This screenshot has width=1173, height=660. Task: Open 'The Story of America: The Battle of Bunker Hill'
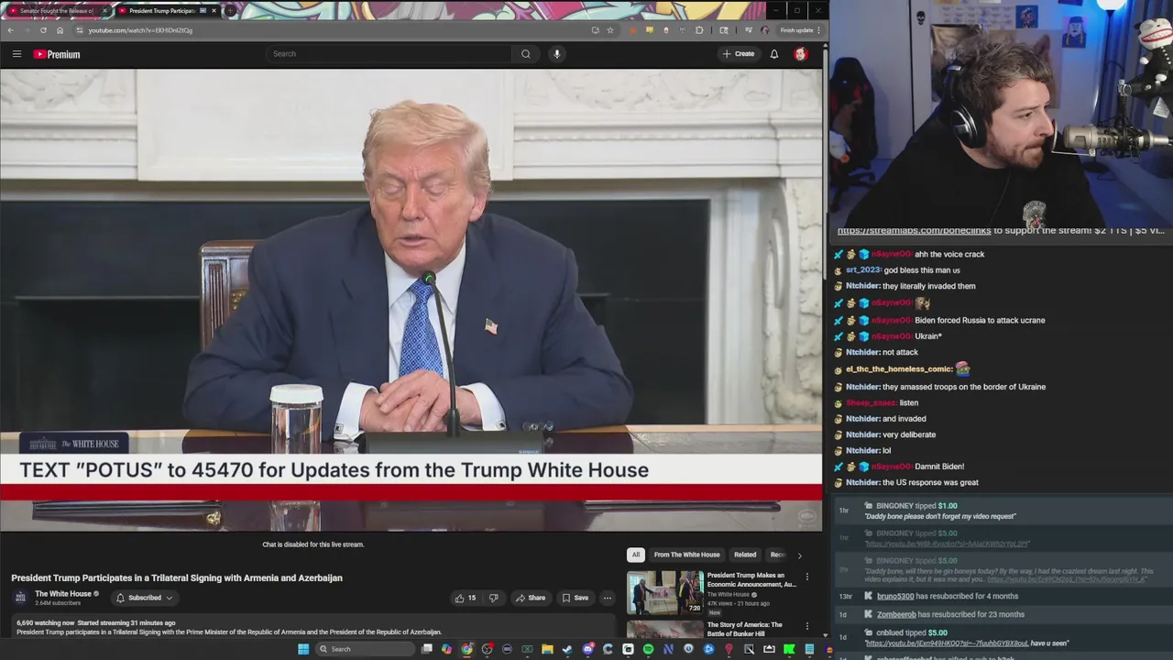point(744,629)
